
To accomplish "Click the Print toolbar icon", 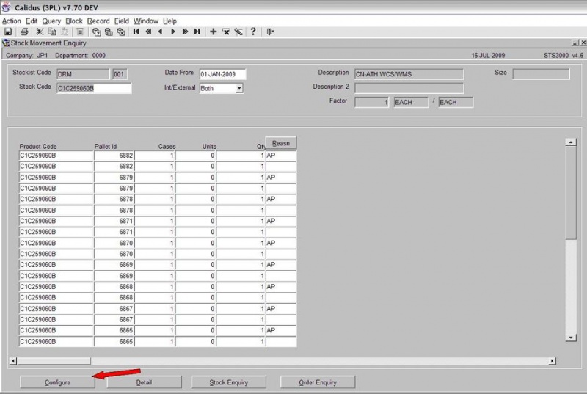I will point(24,32).
